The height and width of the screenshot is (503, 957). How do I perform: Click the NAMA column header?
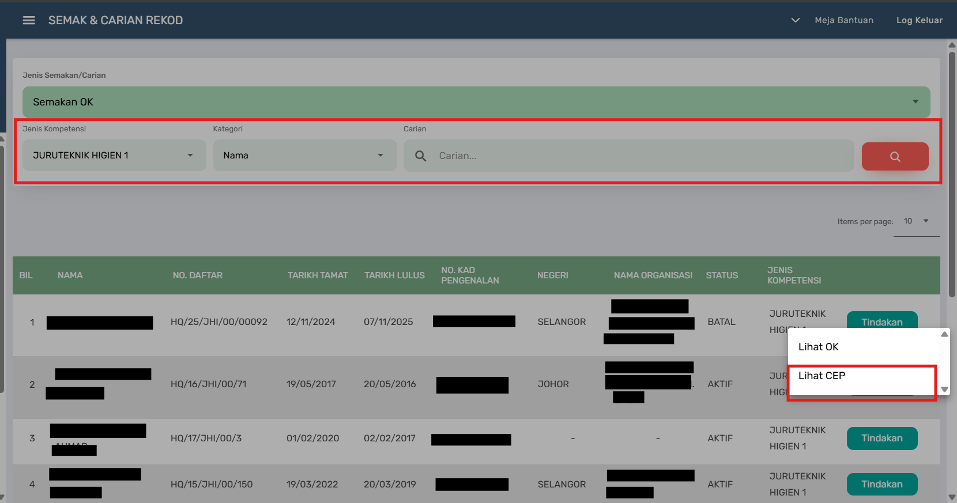click(x=70, y=275)
